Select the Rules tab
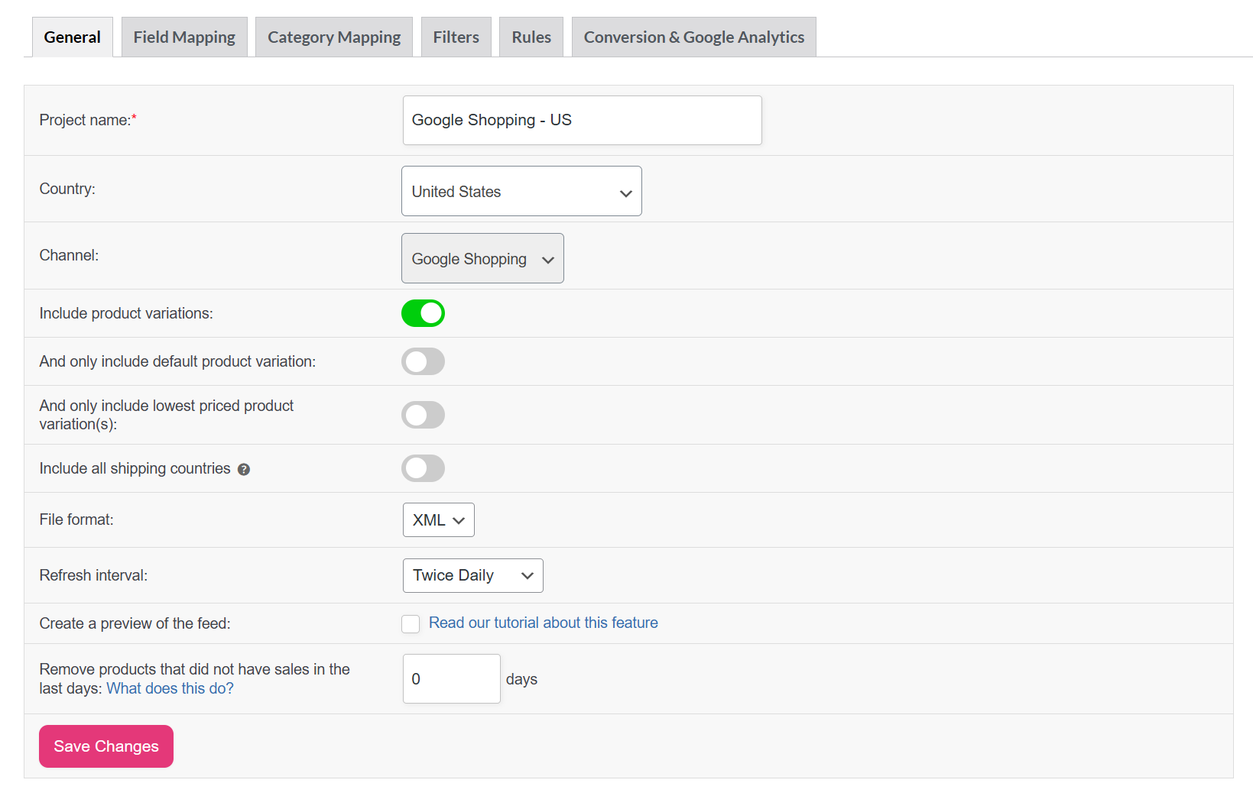This screenshot has height=796, width=1253. pyautogui.click(x=531, y=37)
